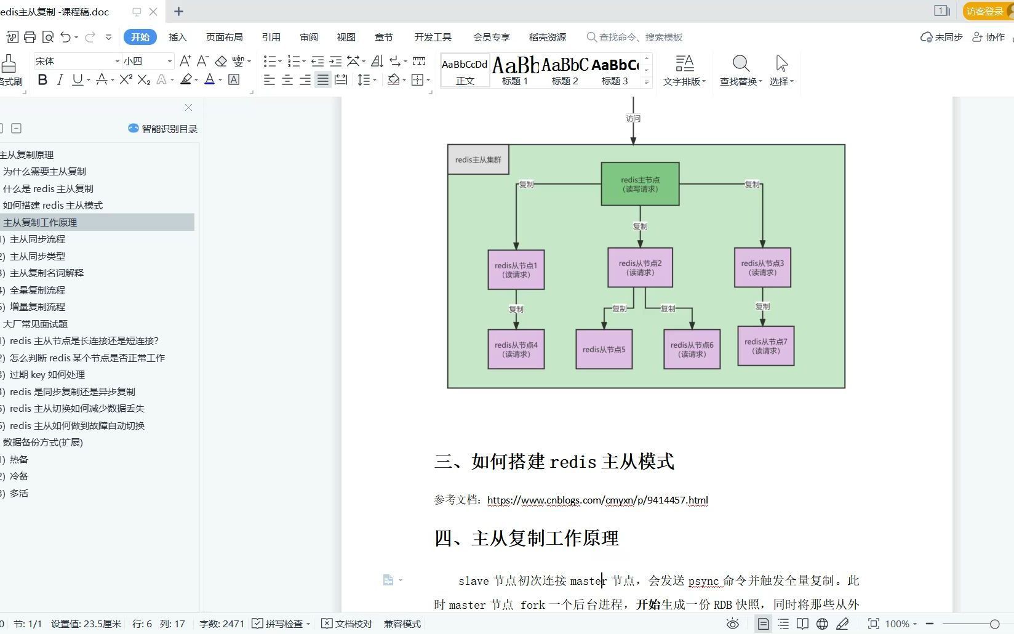Switch to reading view
The width and height of the screenshot is (1014, 634).
point(802,624)
